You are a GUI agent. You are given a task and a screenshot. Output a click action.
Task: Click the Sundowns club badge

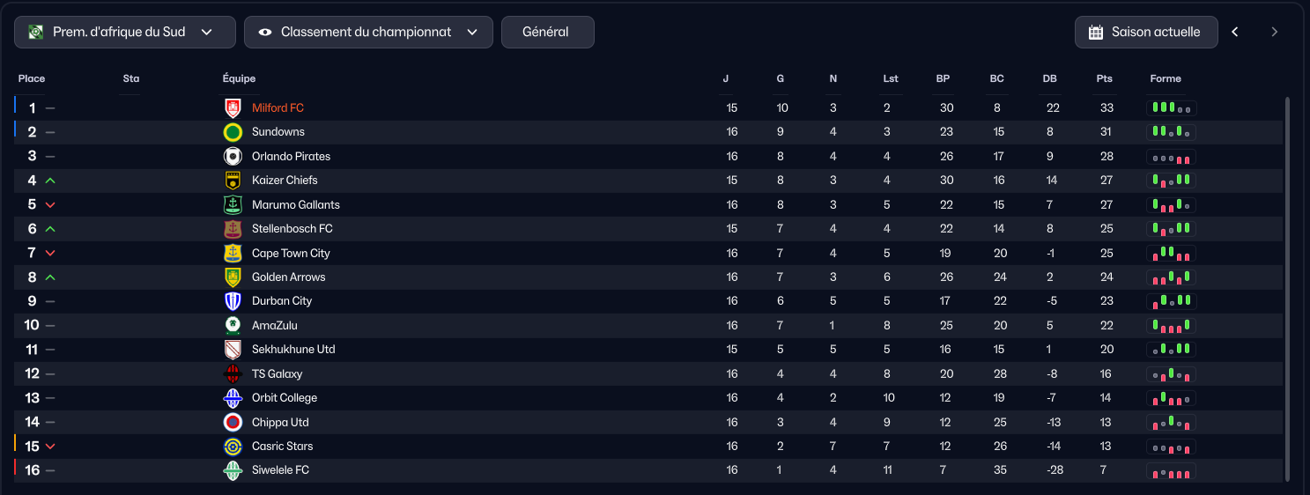pos(233,132)
